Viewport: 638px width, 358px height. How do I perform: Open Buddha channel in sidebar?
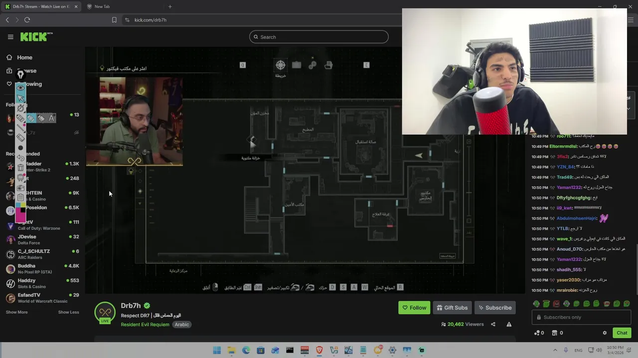(42, 268)
